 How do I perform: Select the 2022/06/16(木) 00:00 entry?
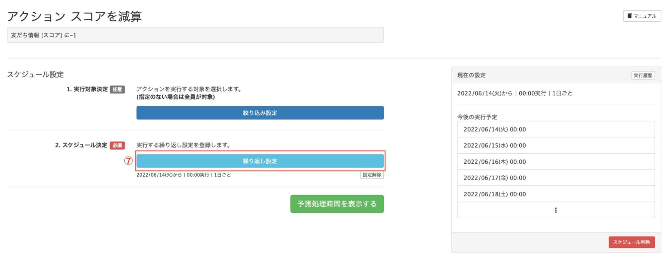[555, 162]
